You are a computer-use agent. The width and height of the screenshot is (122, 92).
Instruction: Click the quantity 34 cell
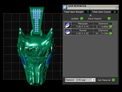pos(97,33)
